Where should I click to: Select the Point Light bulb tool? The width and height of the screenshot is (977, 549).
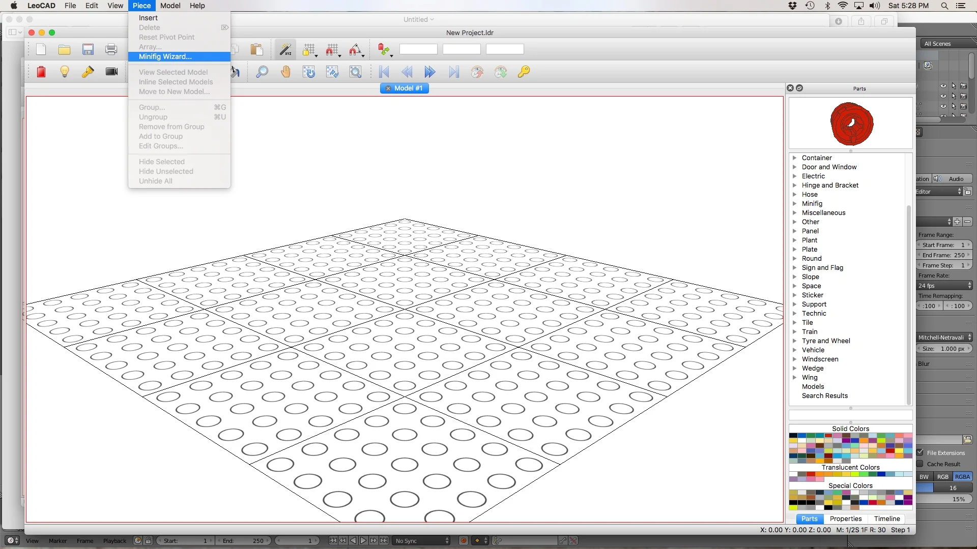coord(65,72)
